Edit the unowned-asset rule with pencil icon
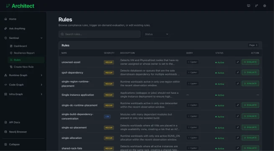 238,62
